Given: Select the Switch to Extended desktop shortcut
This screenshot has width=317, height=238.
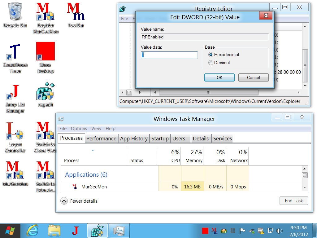Looking at the screenshot, I should click(45, 177).
